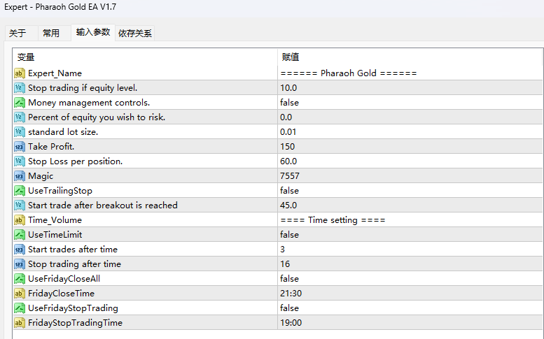544x339 pixels.
Task: Click the icon next to Take Profit
Action: [20, 147]
